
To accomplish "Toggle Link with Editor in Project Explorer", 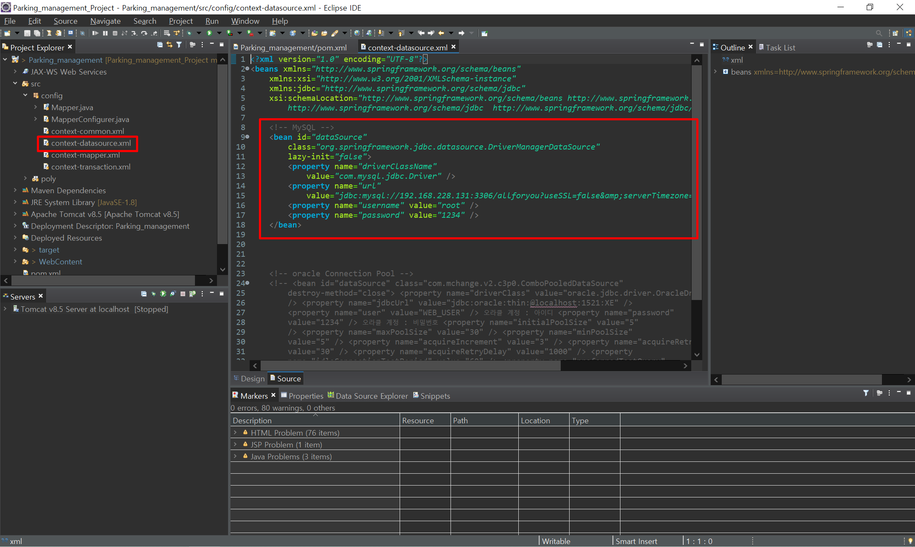I will point(170,44).
